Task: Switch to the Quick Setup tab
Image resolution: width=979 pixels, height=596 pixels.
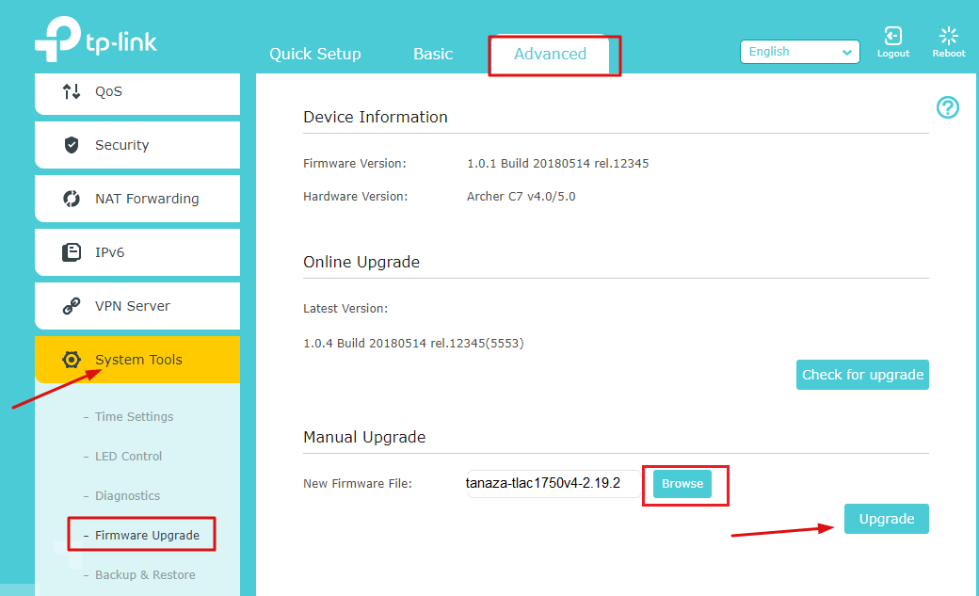Action: point(314,55)
